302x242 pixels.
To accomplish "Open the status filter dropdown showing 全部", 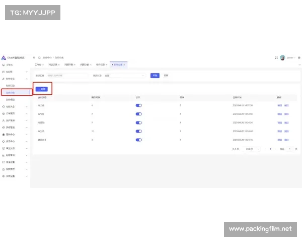I will (x=125, y=76).
